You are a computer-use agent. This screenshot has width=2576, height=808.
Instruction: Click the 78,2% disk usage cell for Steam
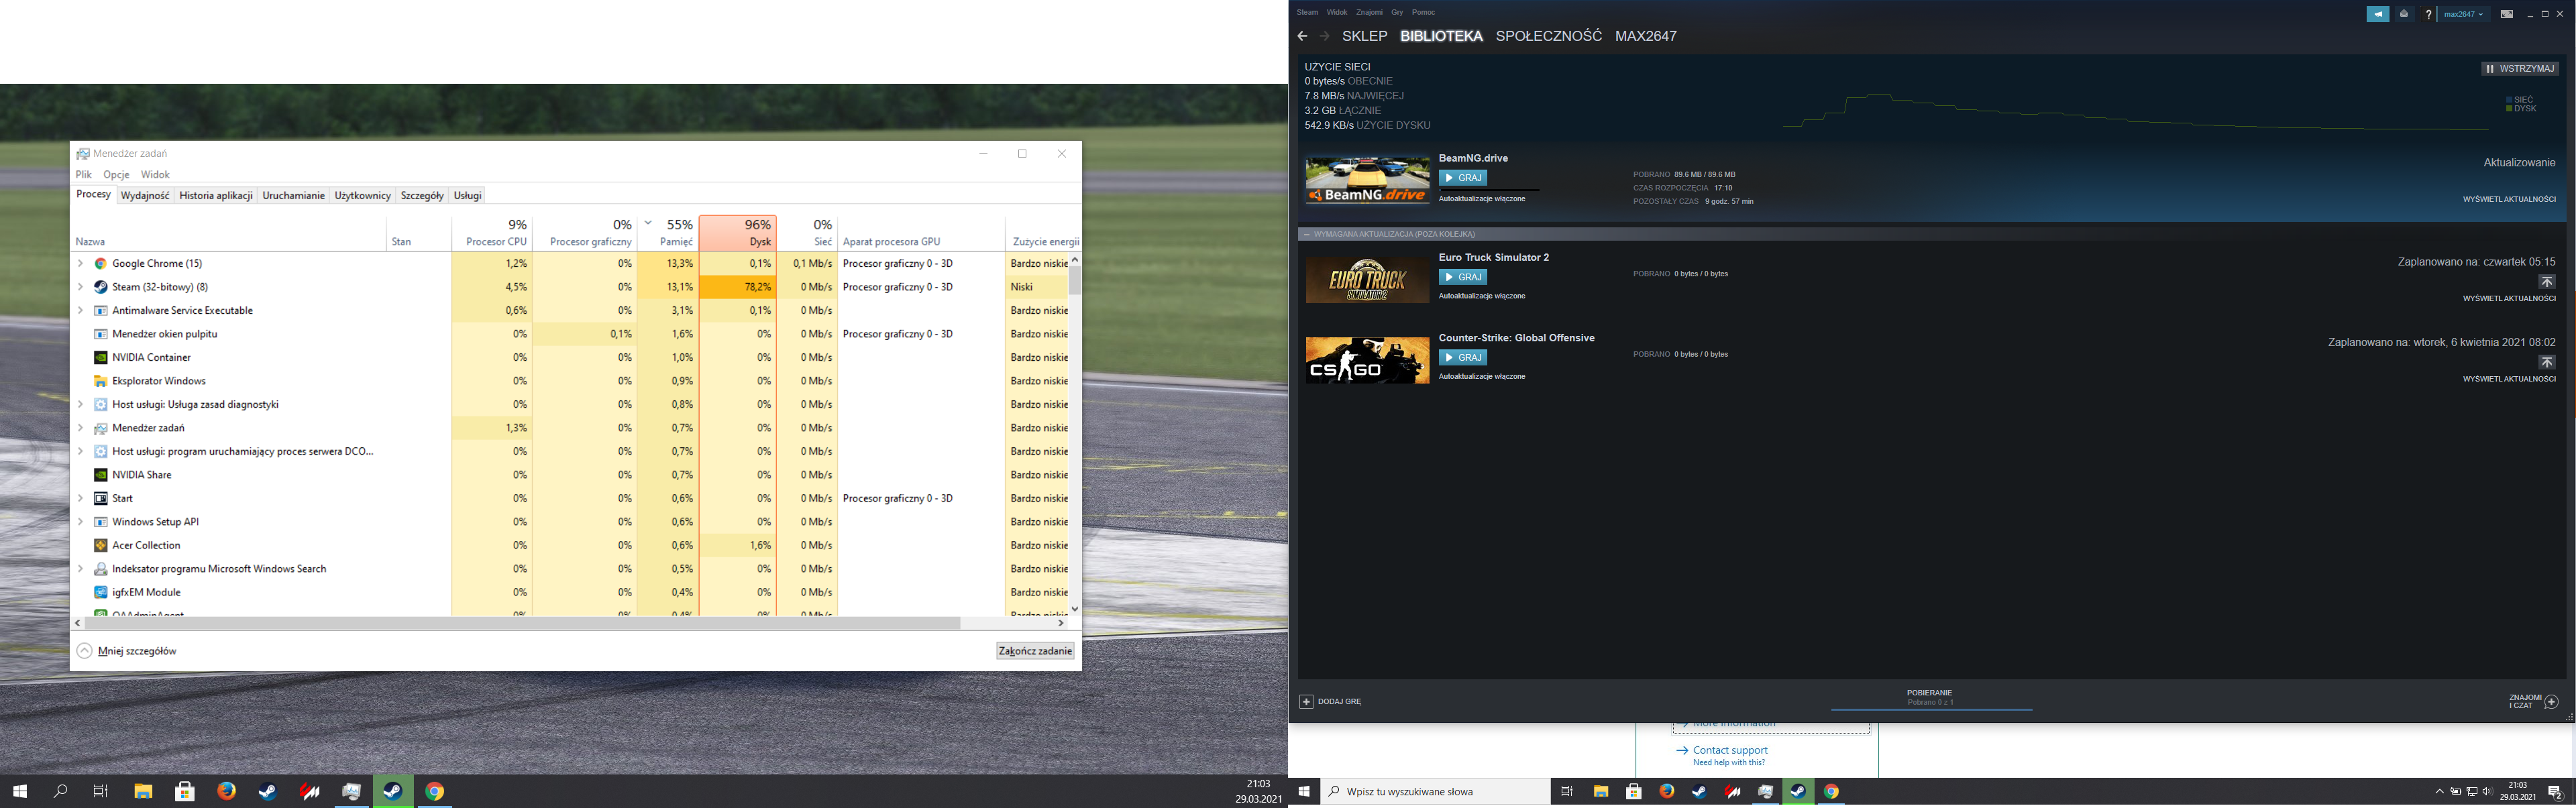point(738,287)
